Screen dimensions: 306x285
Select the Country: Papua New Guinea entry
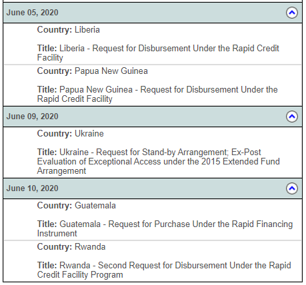coord(93,71)
